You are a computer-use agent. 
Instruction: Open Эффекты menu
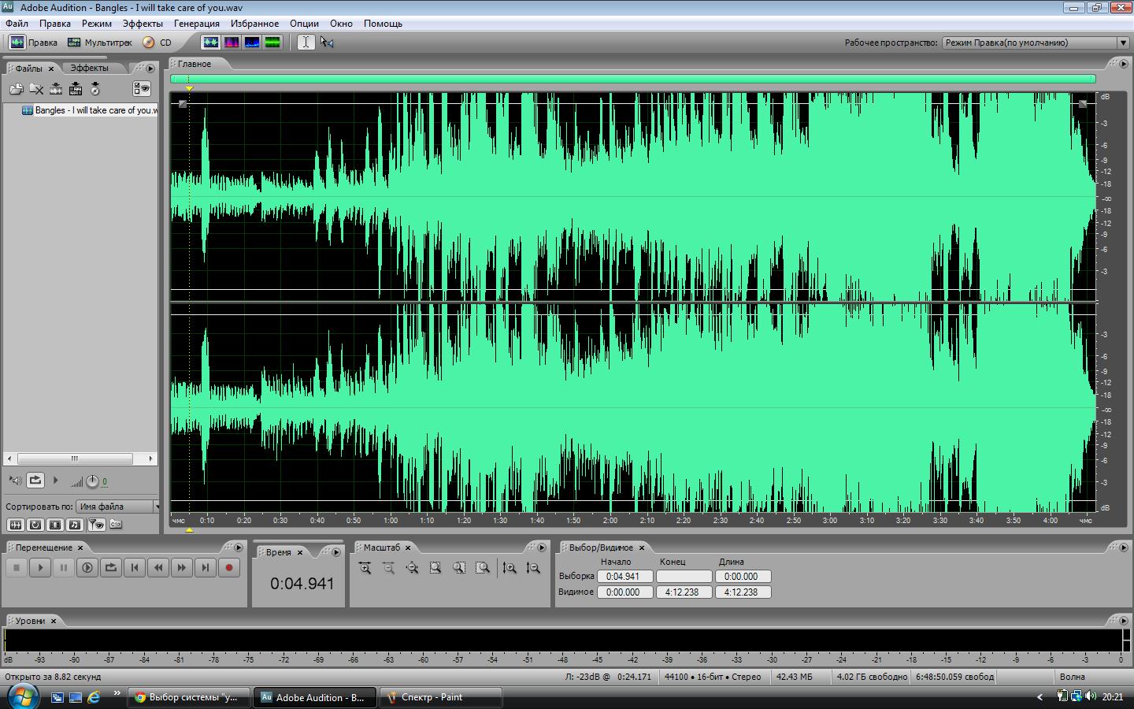click(x=143, y=24)
